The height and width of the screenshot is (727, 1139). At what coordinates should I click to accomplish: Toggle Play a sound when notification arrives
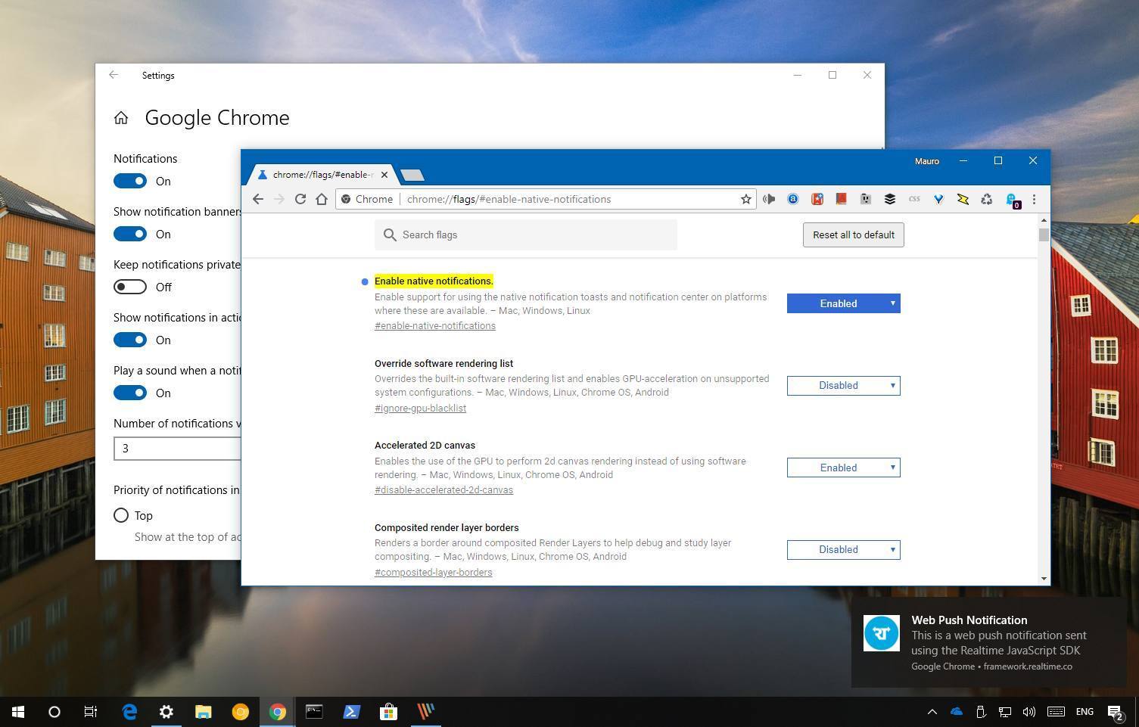click(x=130, y=393)
